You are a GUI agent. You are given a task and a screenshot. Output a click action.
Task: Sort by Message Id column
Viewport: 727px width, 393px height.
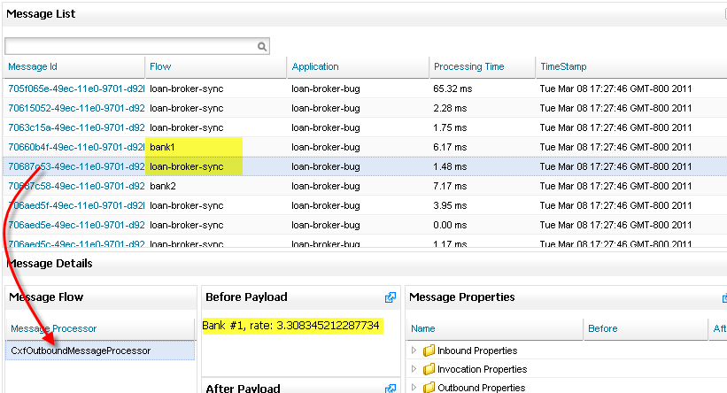[33, 66]
